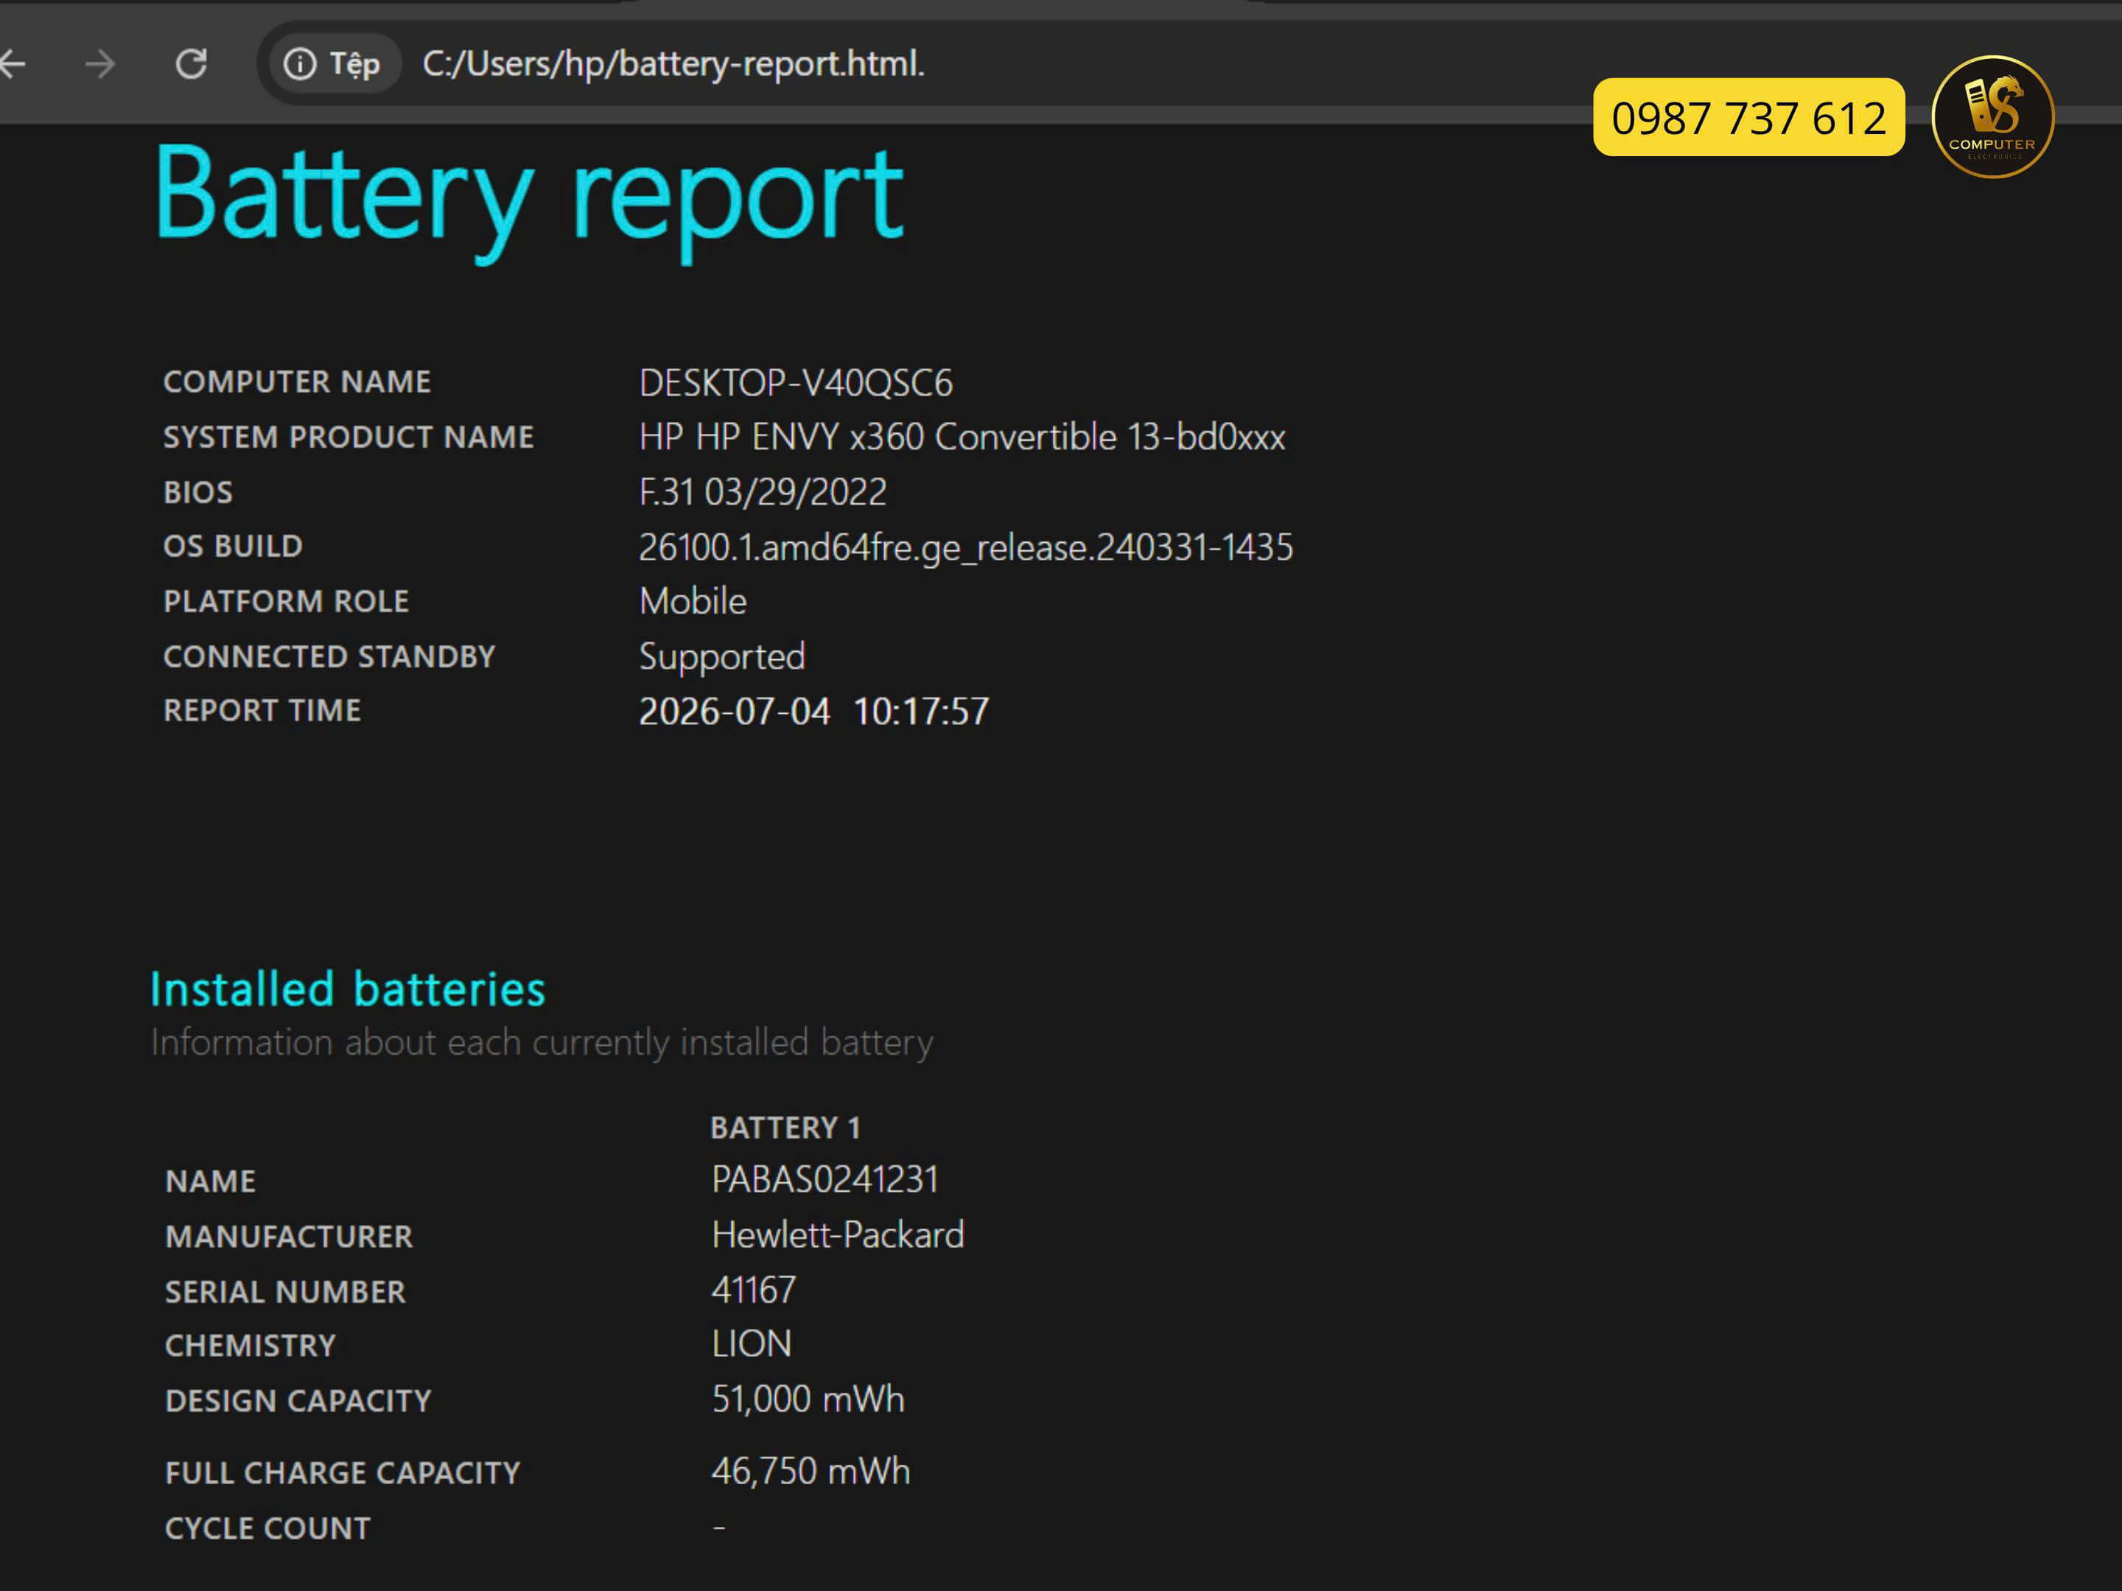Select the SERIAL NUMBER label
The image size is (2122, 1591).
tap(286, 1293)
